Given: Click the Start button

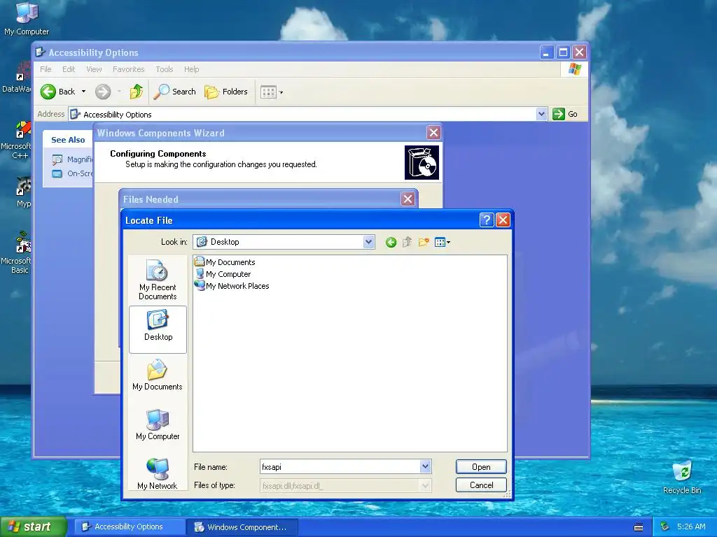Looking at the screenshot, I should [x=34, y=527].
